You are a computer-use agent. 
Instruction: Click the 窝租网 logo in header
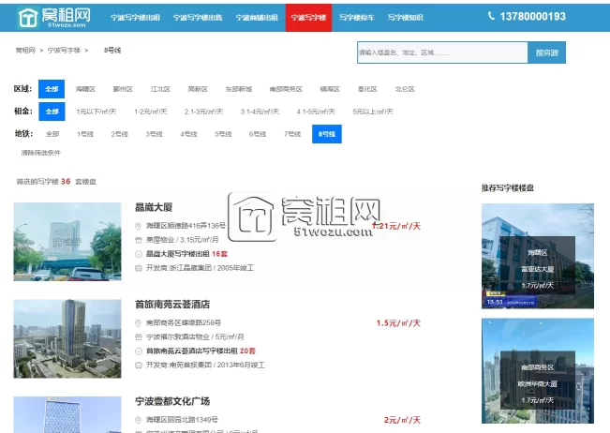pos(54,18)
